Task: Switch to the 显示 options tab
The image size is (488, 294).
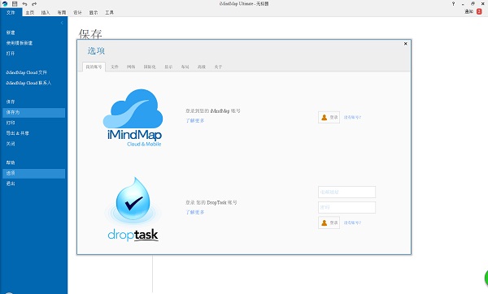Action: click(168, 67)
